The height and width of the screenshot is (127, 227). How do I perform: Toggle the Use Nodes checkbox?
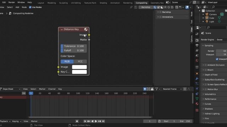30,7
